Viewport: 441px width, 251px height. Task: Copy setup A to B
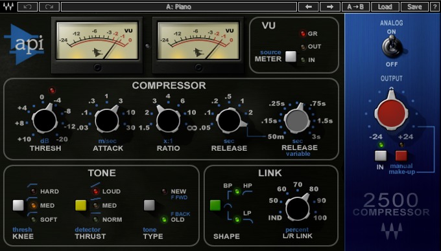355,6
